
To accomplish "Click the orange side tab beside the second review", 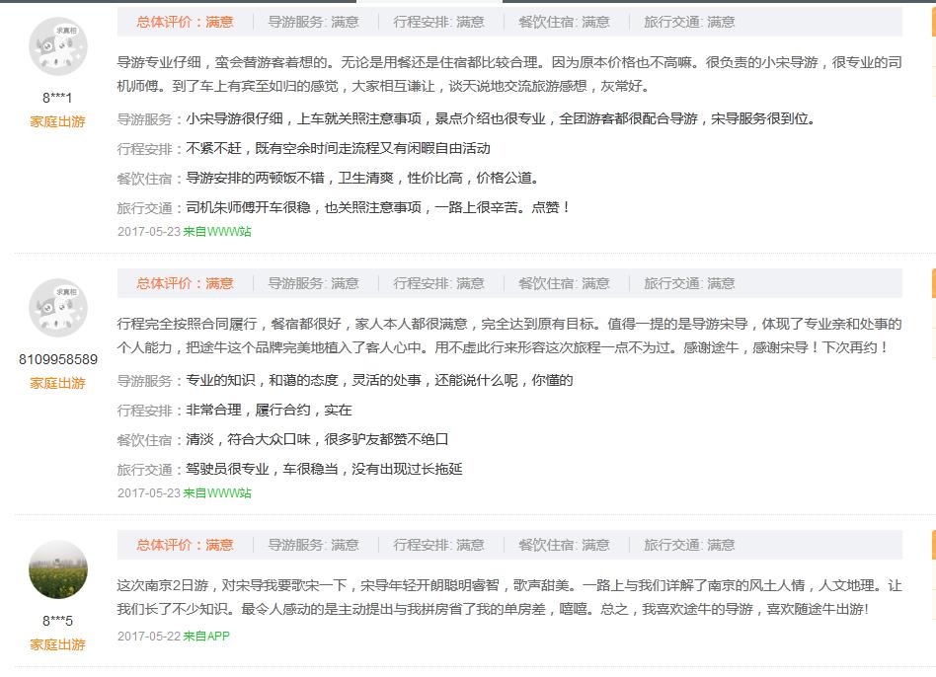I will click(x=931, y=285).
